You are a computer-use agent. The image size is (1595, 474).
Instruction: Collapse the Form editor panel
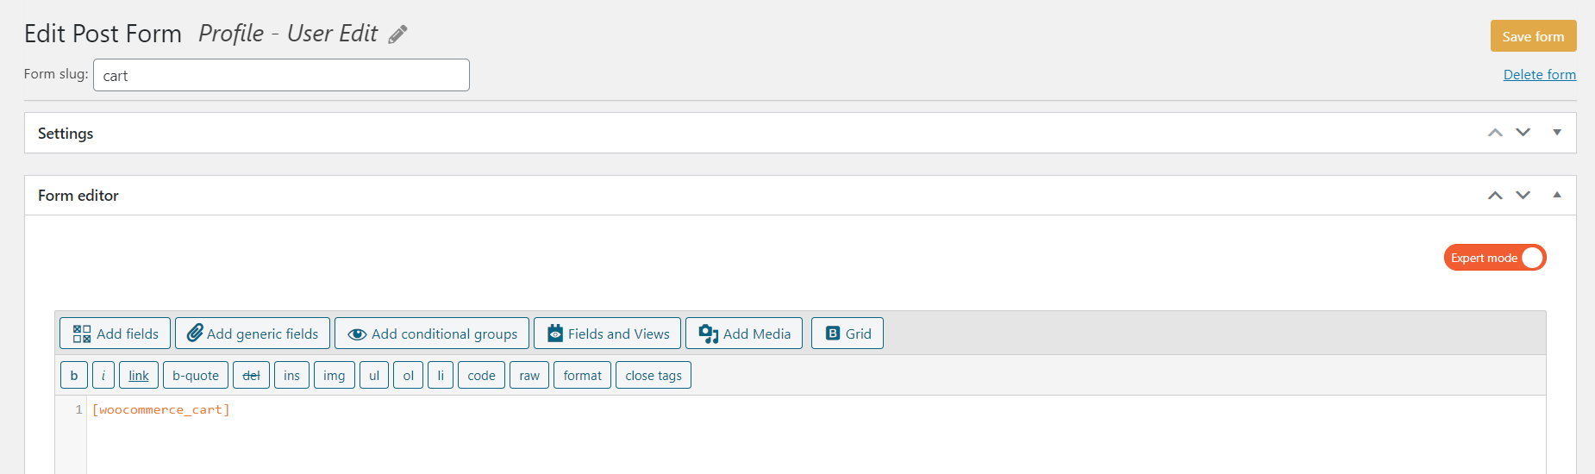(x=1557, y=195)
